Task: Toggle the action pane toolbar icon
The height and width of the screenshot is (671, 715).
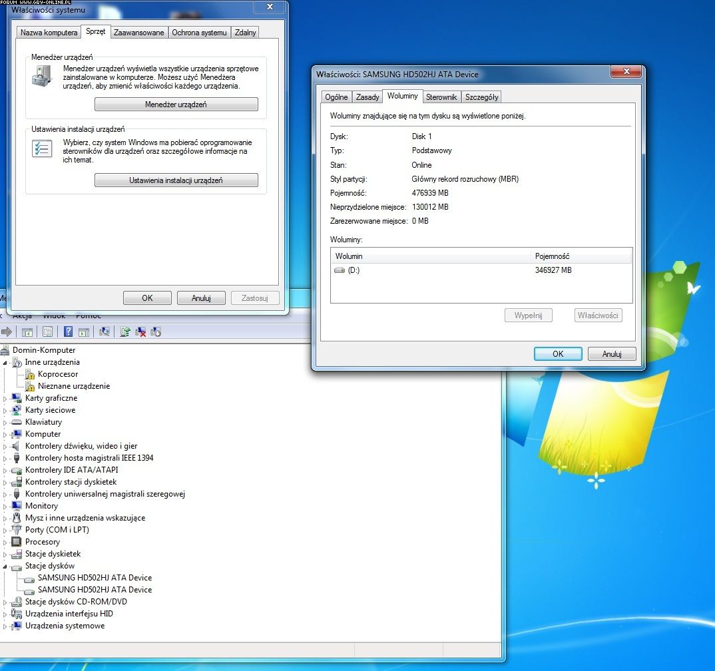Action: [x=84, y=332]
